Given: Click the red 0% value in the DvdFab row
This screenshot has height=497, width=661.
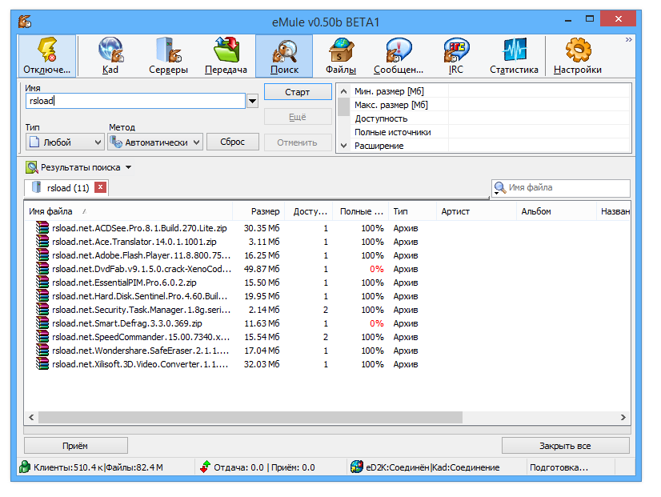Looking at the screenshot, I should point(376,269).
